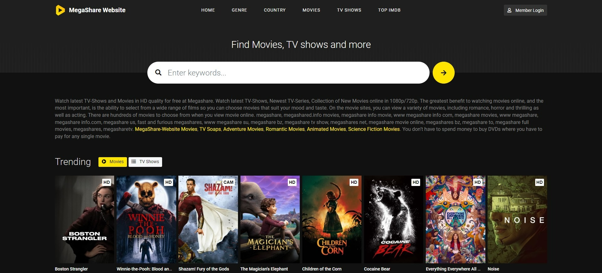Open Everything Everywhere All at Once poster
Viewport: 602px width, 273px height.
pyautogui.click(x=456, y=219)
